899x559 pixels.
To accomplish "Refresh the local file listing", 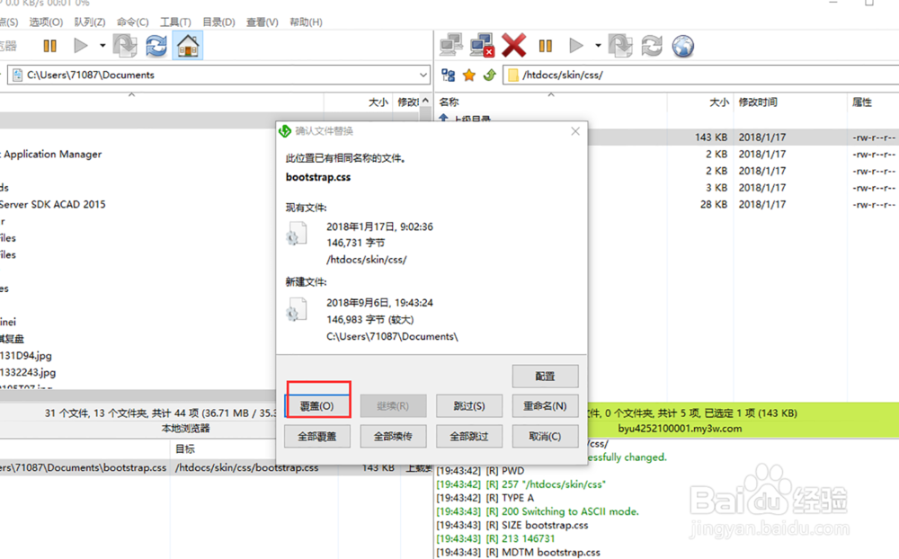I will 156,46.
